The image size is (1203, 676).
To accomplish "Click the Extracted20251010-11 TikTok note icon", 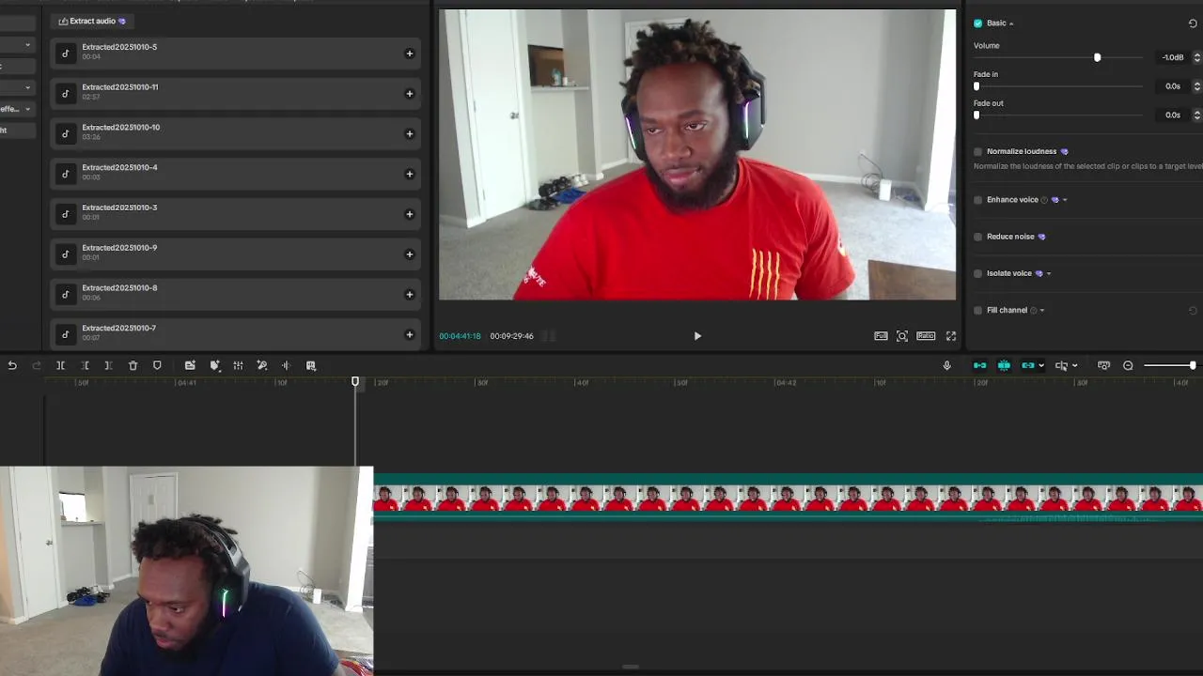I will click(x=65, y=94).
